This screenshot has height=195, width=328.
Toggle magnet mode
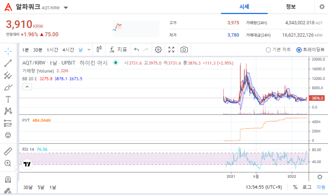coord(8,179)
